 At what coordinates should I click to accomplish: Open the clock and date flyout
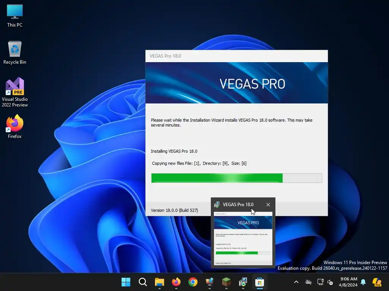coord(348,282)
